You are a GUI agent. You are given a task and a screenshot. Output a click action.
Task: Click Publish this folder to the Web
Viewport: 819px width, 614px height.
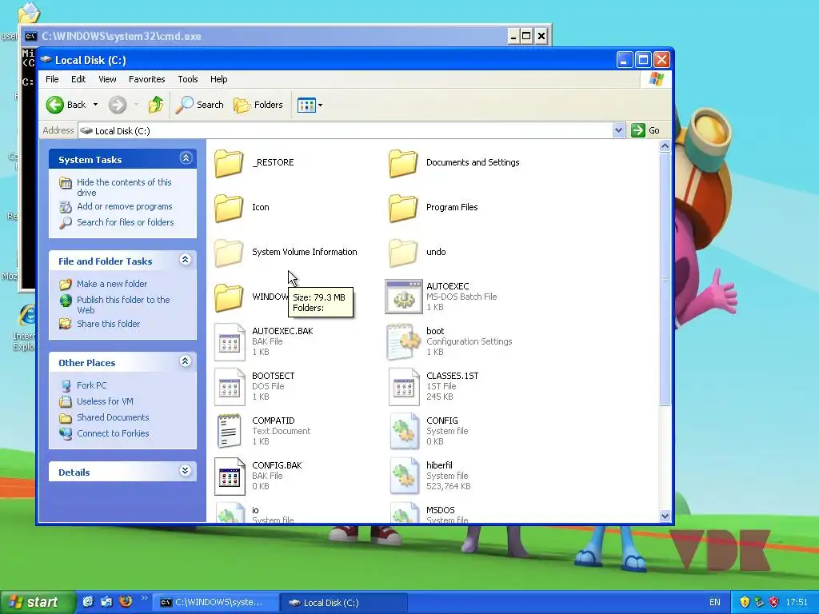123,305
